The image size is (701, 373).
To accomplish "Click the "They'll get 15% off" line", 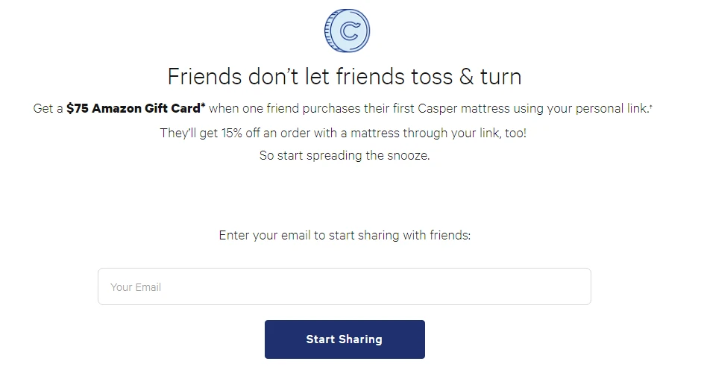I will (344, 133).
